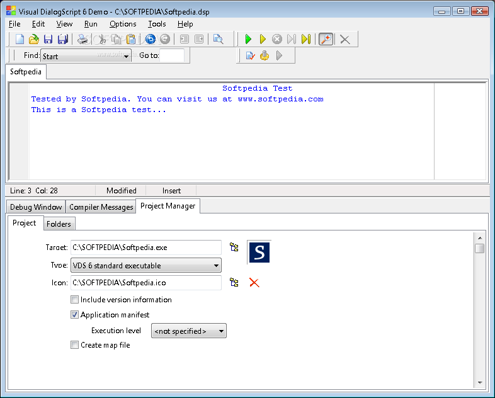Undo the last edit
Image resolution: width=495 pixels, height=398 pixels.
coord(151,39)
